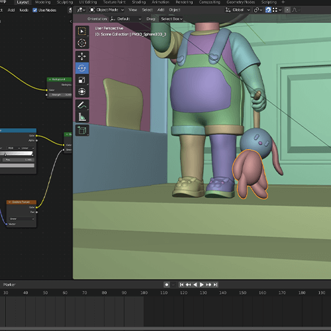Open transform pivot point dropdown

point(258,10)
